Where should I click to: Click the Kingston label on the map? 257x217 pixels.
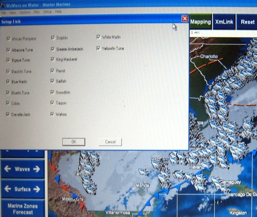point(238,213)
